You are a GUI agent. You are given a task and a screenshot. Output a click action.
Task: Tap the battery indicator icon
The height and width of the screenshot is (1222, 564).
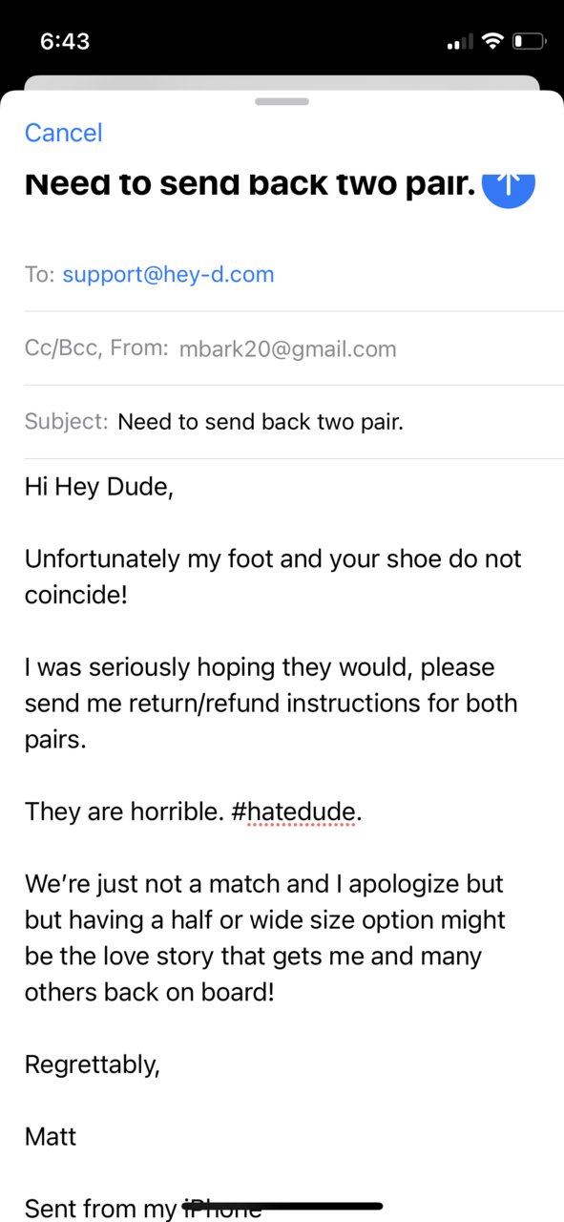(x=530, y=41)
